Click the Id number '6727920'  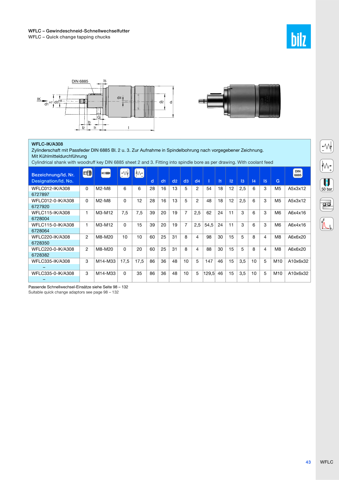pyautogui.click(x=40, y=207)
